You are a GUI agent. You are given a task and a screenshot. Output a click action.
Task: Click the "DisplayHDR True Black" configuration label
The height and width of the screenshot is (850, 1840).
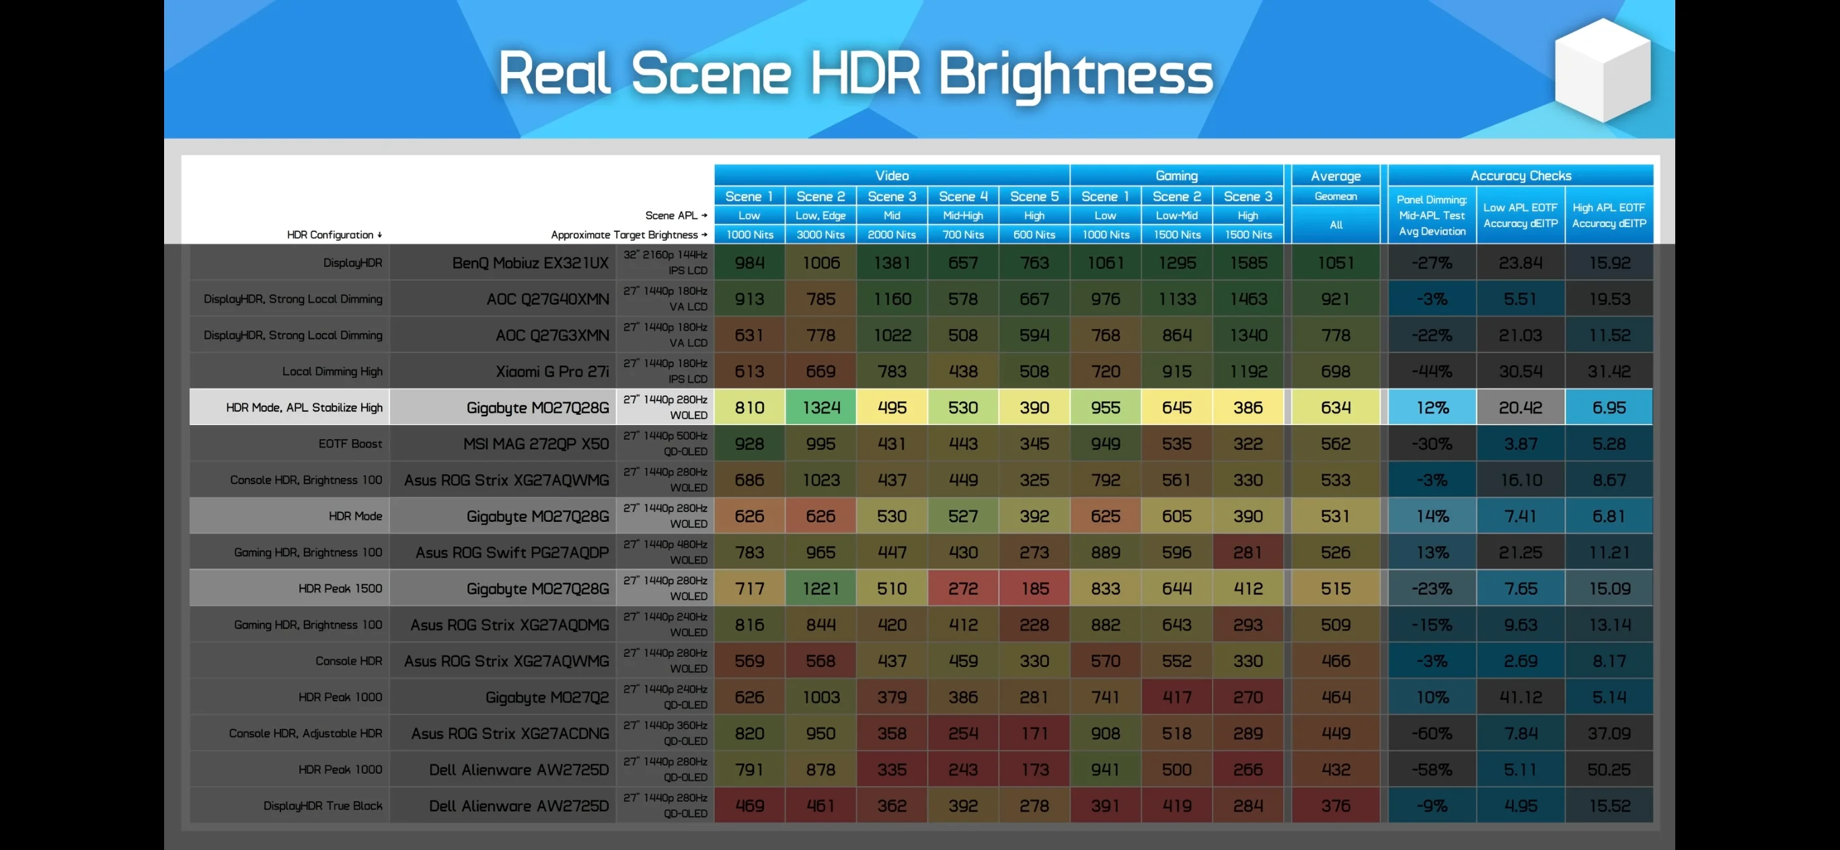tap(323, 806)
